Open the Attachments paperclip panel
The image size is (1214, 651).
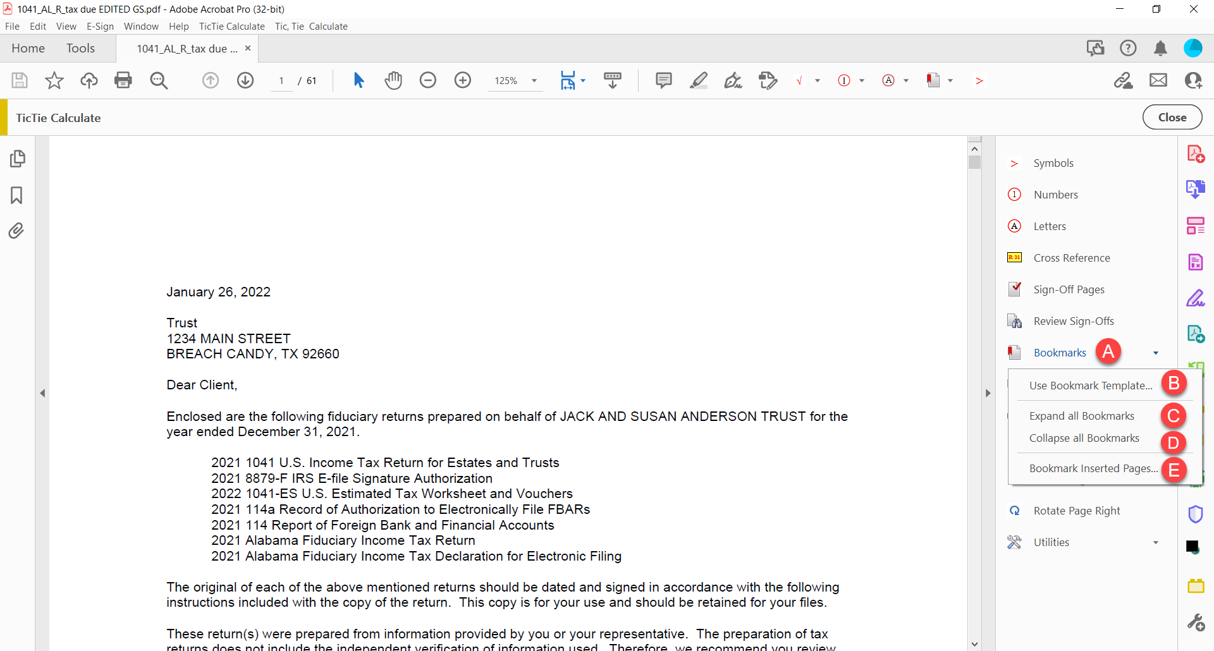tap(17, 231)
